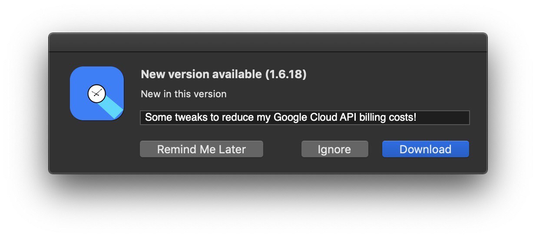The height and width of the screenshot is (238, 536).
Task: Download the new version
Action: click(x=425, y=149)
